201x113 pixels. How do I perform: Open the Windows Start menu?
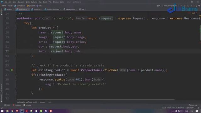[2, 111]
